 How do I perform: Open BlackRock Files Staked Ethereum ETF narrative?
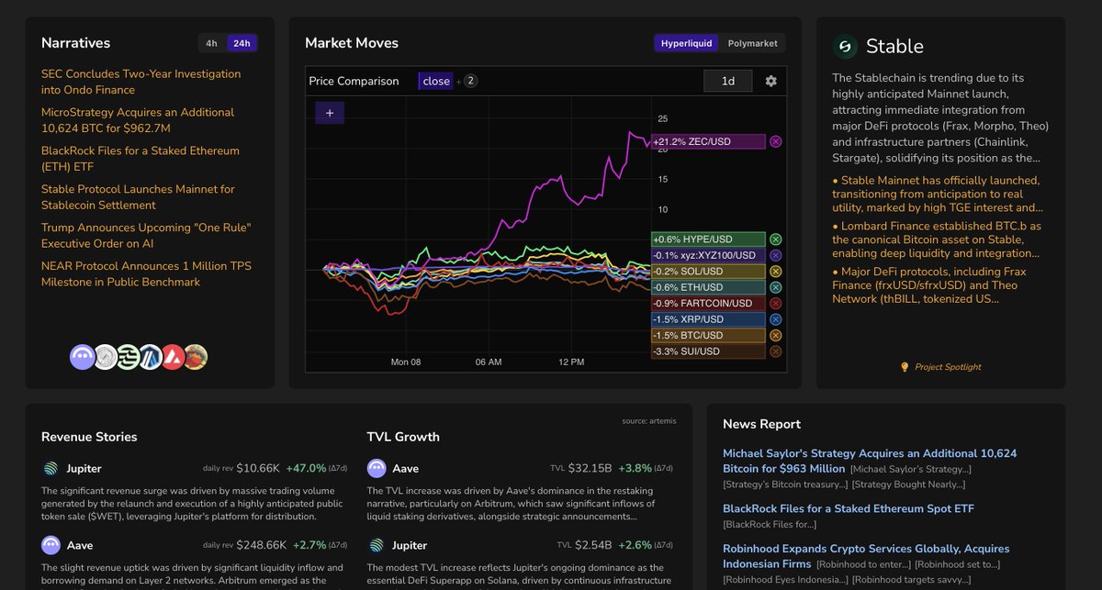click(x=141, y=159)
